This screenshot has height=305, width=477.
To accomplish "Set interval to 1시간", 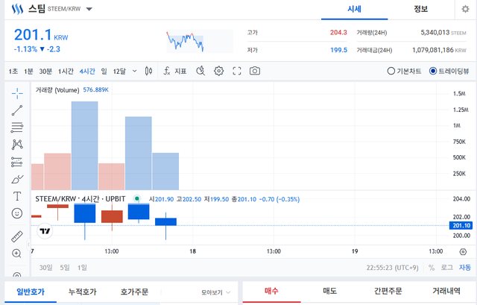I will [x=66, y=72].
